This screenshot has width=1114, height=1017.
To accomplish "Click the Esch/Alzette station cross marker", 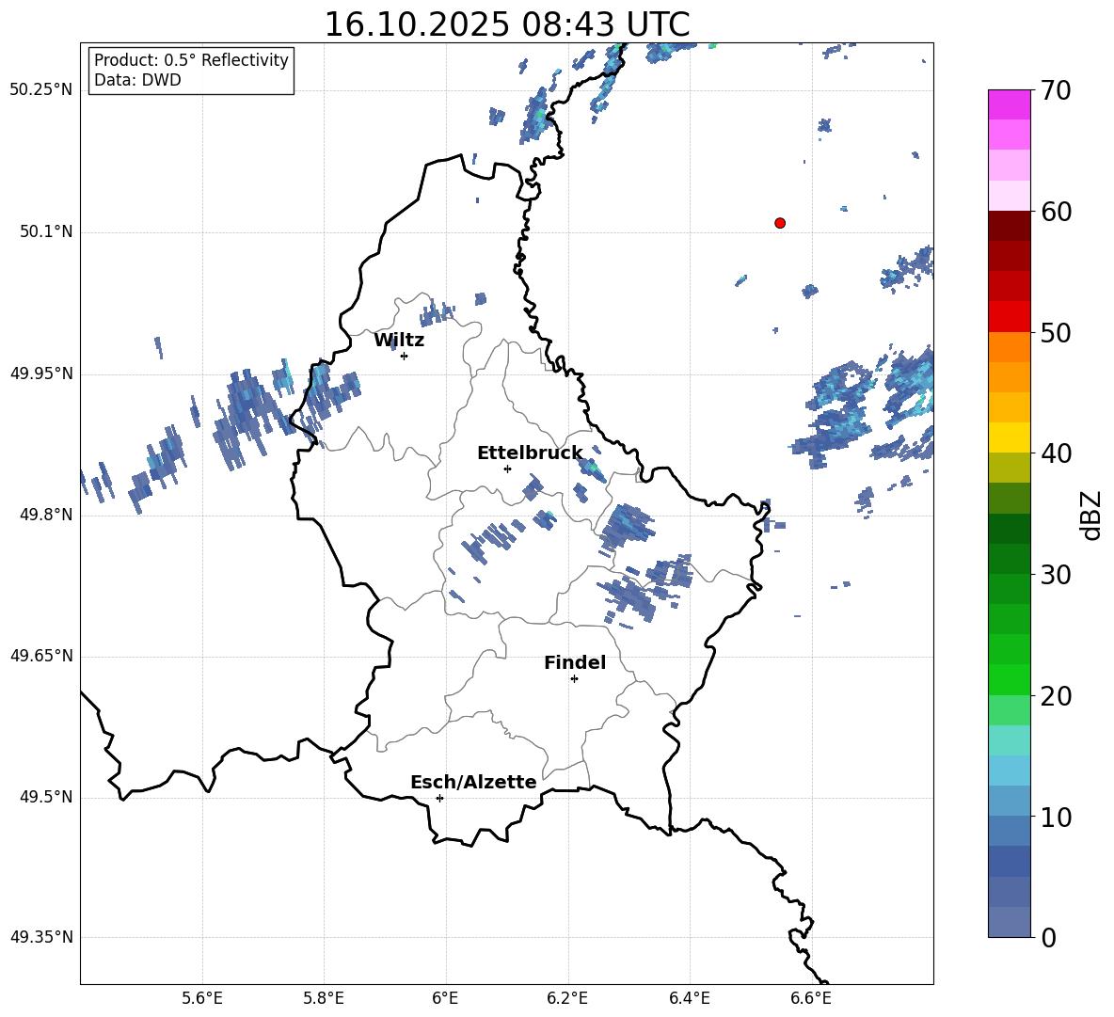I will (x=439, y=798).
